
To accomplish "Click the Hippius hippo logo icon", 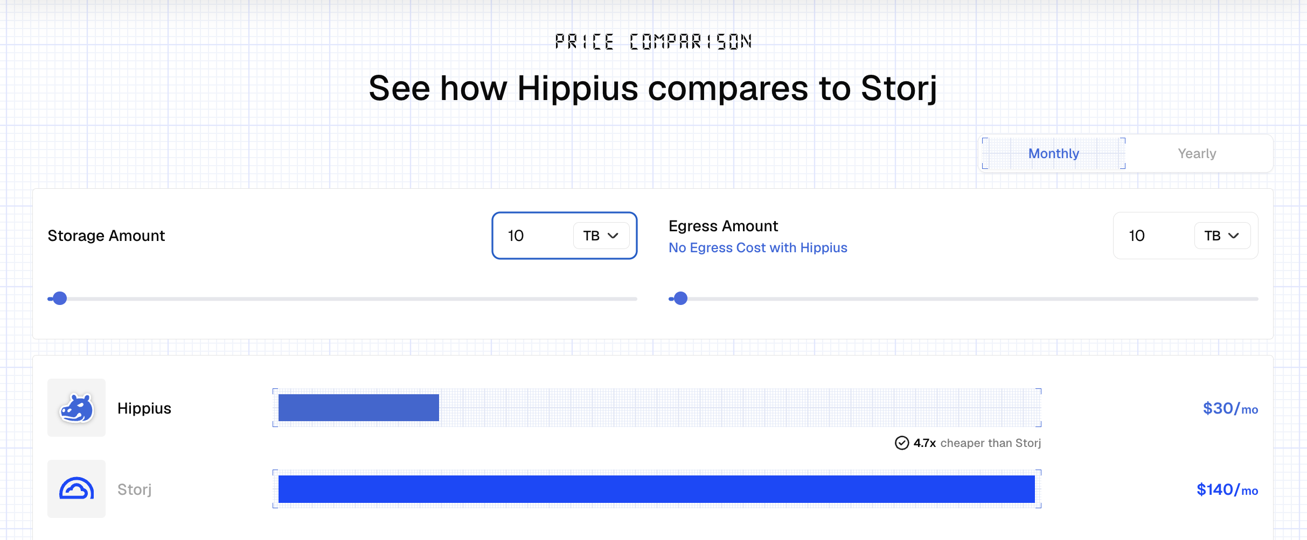I will tap(77, 408).
